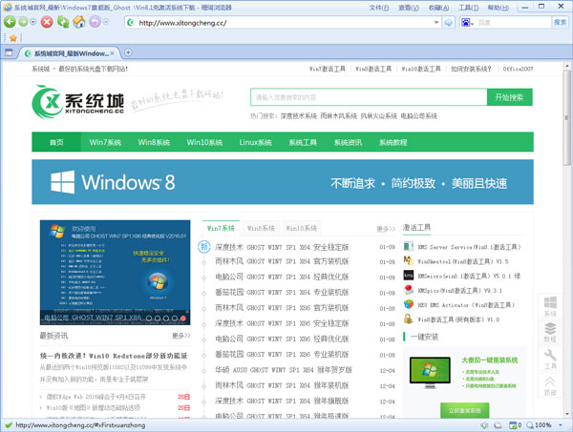The width and height of the screenshot is (573, 432).
Task: Open the 查看(V) menu
Action: [409, 8]
